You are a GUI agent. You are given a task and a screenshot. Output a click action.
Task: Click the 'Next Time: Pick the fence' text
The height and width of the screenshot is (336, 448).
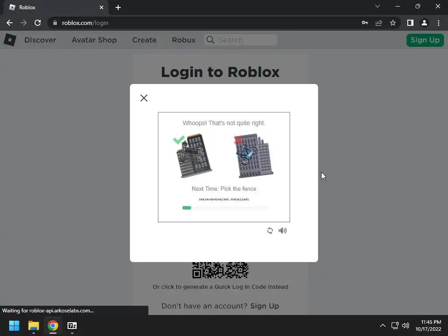click(224, 189)
